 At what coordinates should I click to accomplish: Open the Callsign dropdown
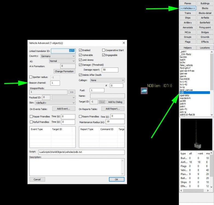[107, 80]
